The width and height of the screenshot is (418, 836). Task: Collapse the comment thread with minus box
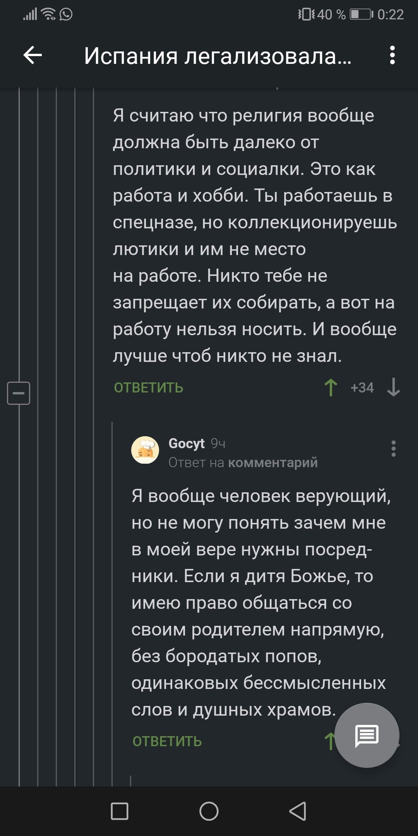coord(19,393)
